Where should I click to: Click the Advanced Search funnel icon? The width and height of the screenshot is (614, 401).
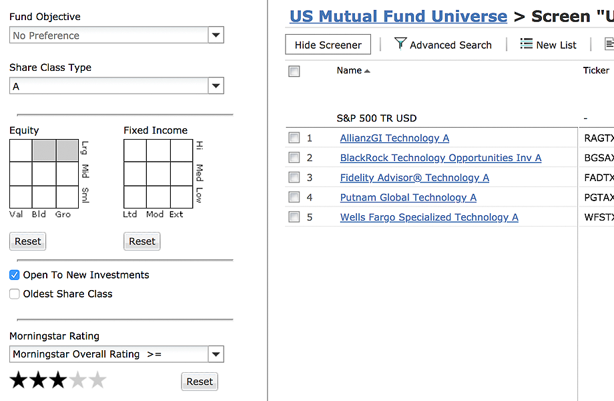coord(400,44)
